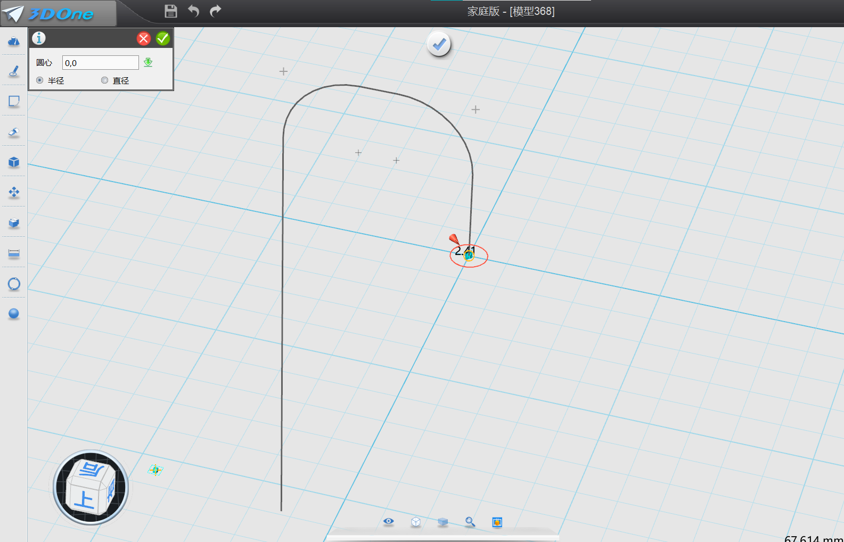844x542 pixels.
Task: Open the special functions cube tool
Action: pyautogui.click(x=14, y=162)
